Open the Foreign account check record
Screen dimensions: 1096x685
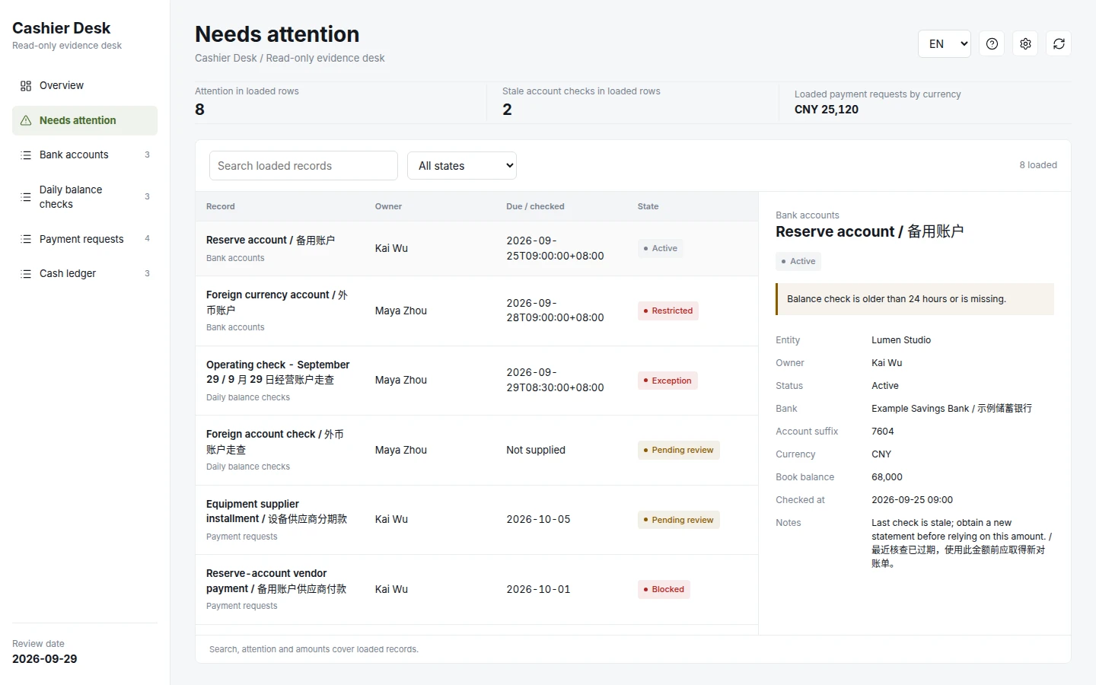click(x=476, y=450)
